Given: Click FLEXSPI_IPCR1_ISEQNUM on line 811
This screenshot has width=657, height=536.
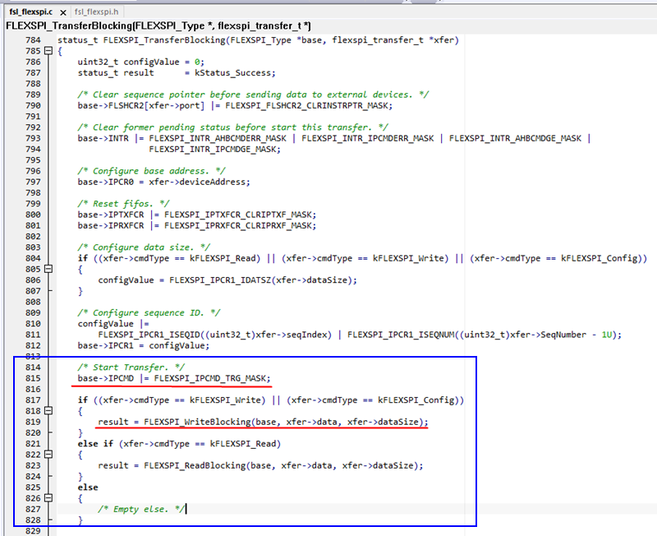Looking at the screenshot, I should point(401,335).
